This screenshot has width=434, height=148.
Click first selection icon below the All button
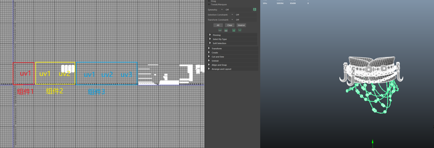coord(220,30)
